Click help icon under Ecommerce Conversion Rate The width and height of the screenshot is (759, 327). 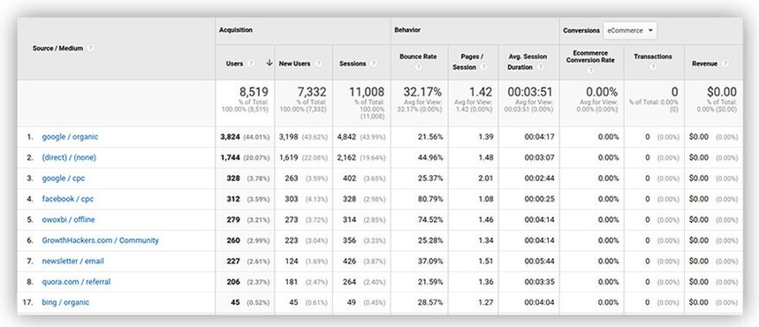(590, 71)
